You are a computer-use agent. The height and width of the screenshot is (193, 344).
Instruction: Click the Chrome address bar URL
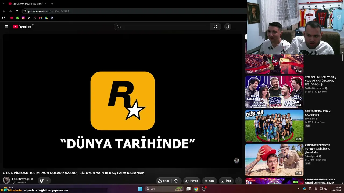[49, 11]
